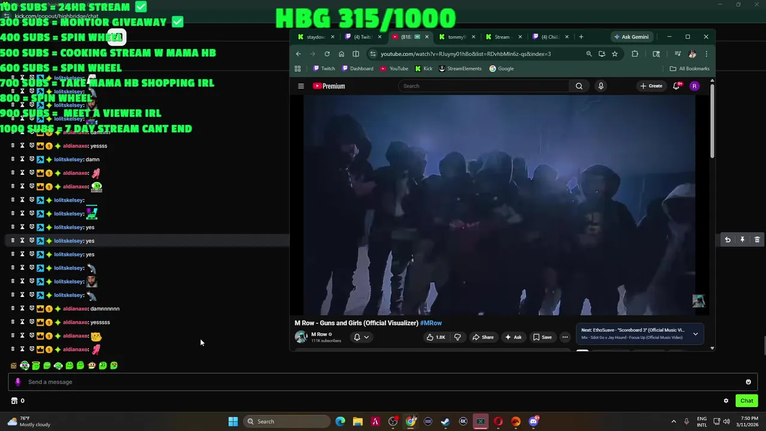766x431 pixels.
Task: Click the Send a message chat field
Action: tap(383, 382)
